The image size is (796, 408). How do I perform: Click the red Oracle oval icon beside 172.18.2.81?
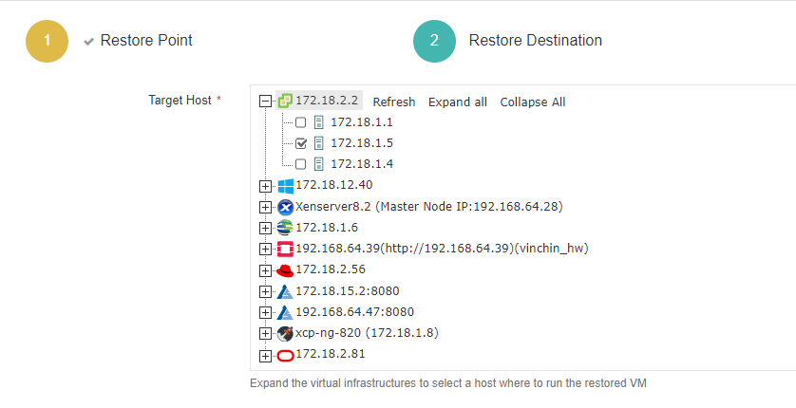click(x=285, y=356)
